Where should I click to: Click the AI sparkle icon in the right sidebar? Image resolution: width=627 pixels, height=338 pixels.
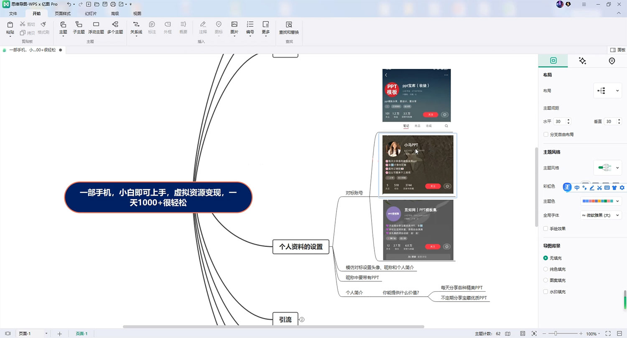coord(582,61)
